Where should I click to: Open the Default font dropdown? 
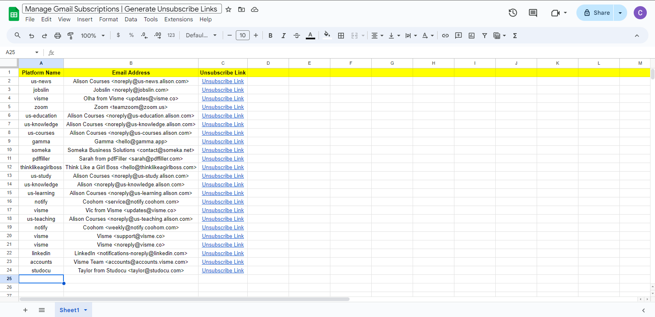point(201,36)
